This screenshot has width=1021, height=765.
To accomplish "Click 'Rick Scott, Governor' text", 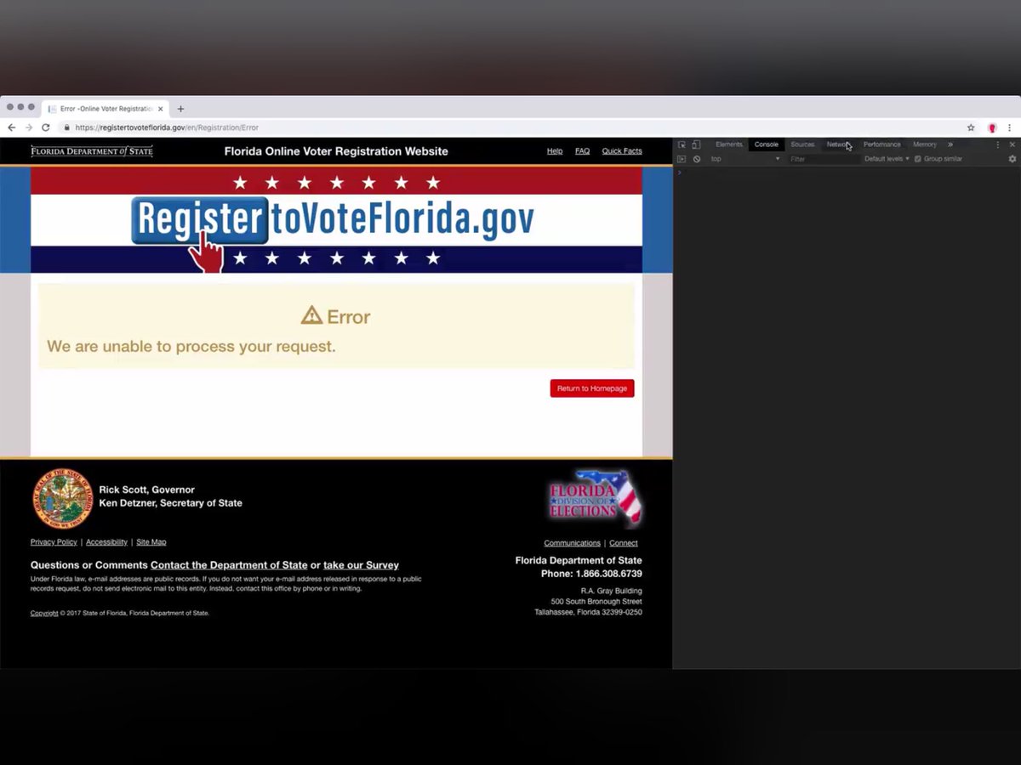I will click(147, 490).
